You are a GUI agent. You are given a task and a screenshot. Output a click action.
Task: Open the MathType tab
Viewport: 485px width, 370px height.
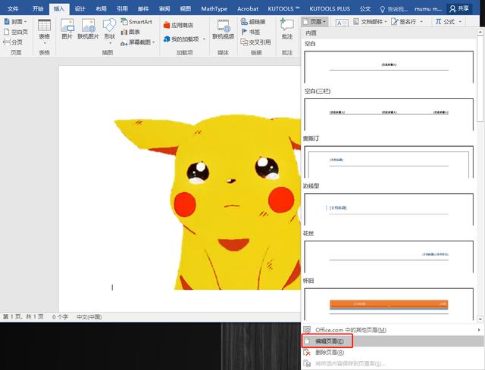click(x=214, y=8)
